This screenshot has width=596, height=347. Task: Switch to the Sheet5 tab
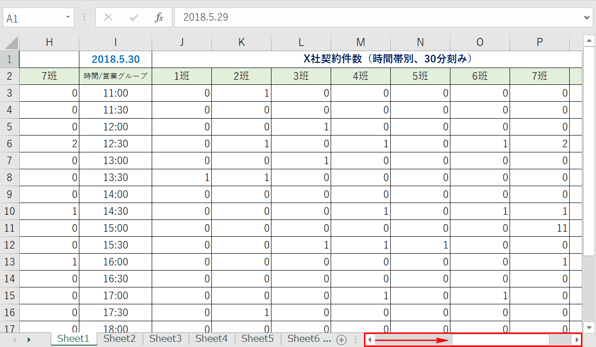point(257,339)
